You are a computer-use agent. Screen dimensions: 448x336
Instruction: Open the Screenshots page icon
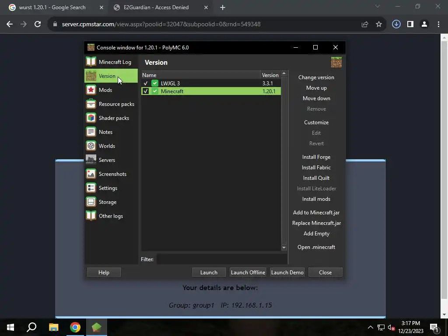coord(91,174)
